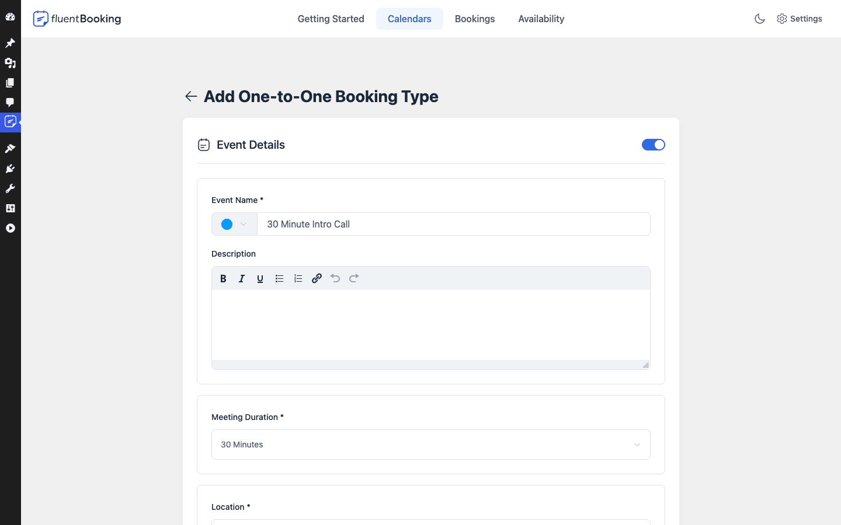Open WordPress Dashboard sidebar icon
Screen dimensions: 841x525
[10, 17]
